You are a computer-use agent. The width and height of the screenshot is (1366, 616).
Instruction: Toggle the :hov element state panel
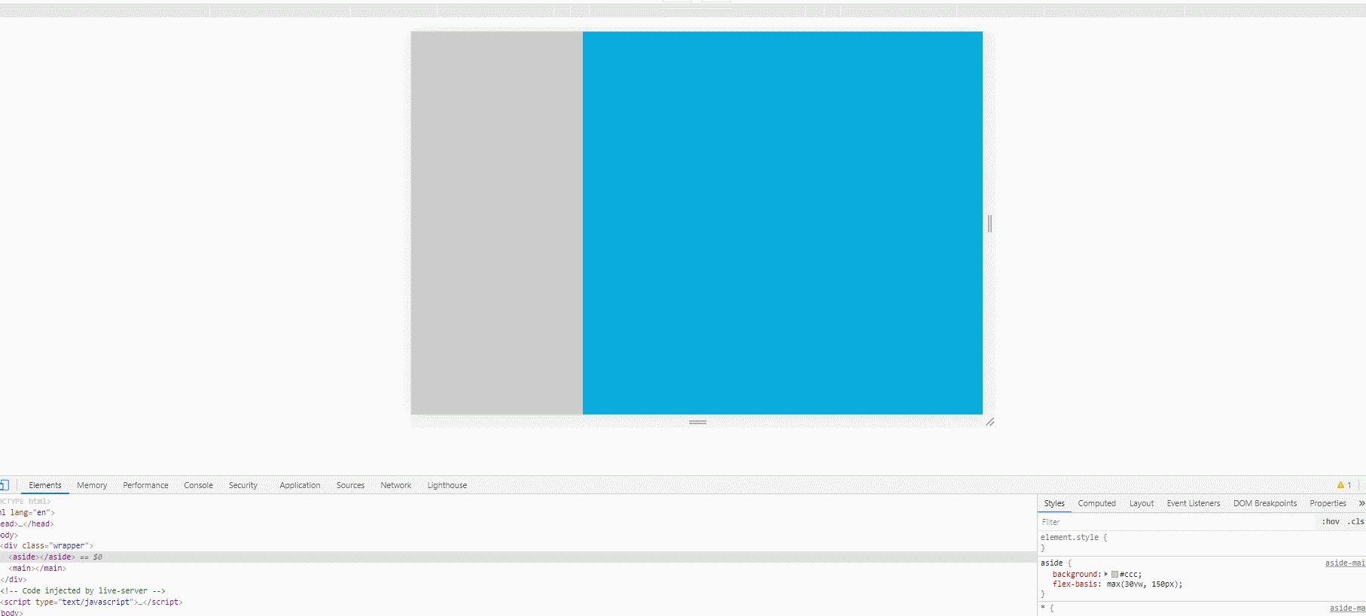pos(1331,521)
